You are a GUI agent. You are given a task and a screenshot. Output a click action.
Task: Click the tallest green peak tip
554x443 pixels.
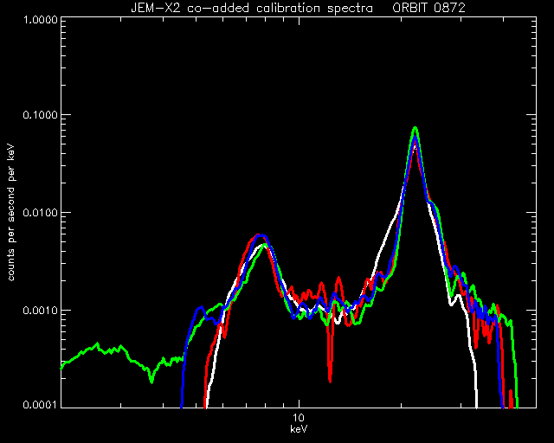(x=415, y=128)
